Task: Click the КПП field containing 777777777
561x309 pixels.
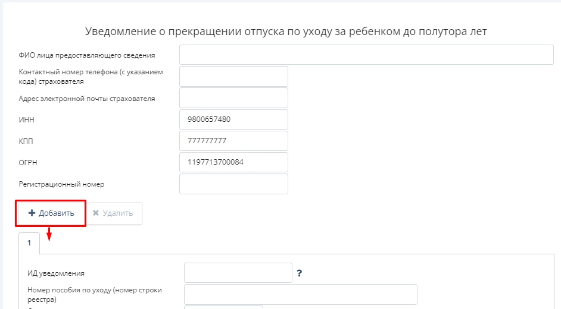Action: click(233, 141)
